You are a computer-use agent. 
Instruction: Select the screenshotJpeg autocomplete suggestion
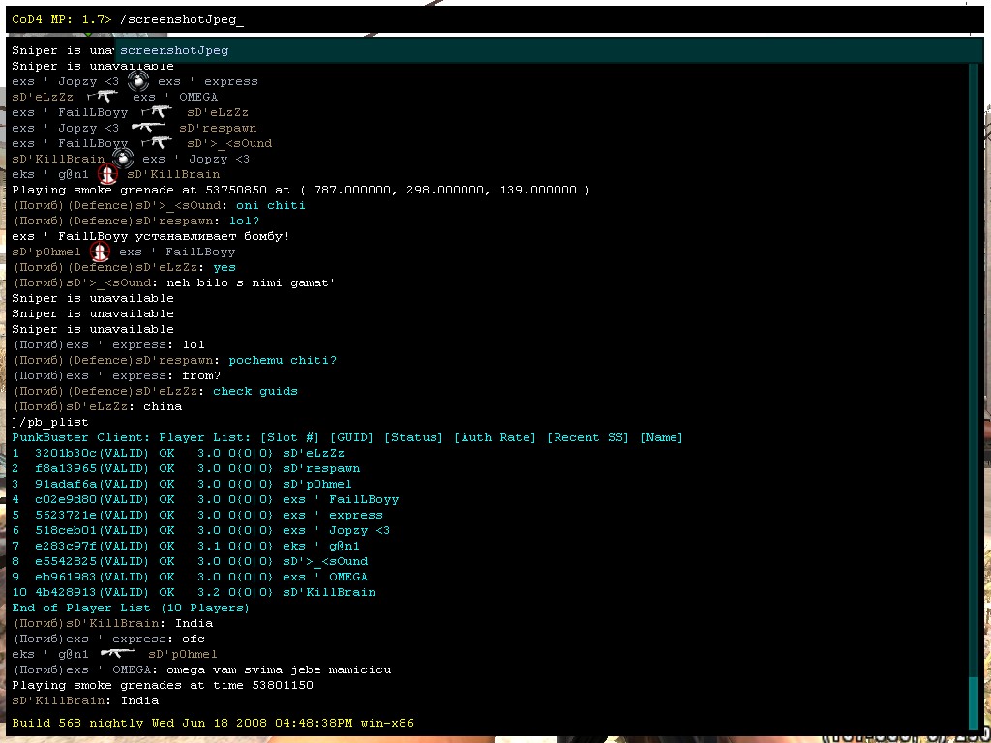pyautogui.click(x=174, y=50)
